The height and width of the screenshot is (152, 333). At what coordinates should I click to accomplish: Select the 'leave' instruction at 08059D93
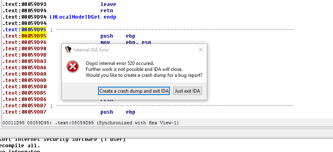(x=108, y=4)
